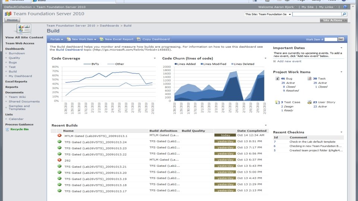Open the Team Web Access link
This screenshot has width=358, height=201.
tap(20, 43)
